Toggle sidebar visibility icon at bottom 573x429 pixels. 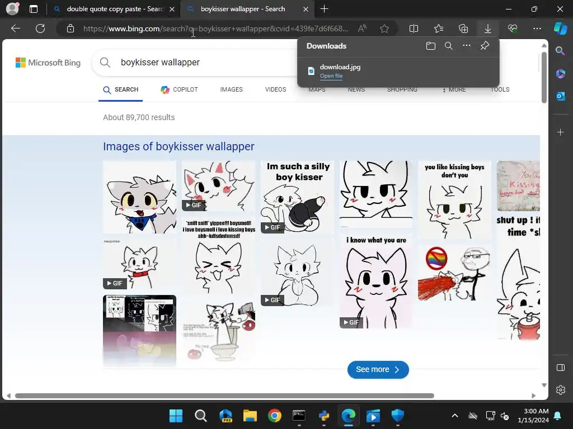tap(560, 368)
